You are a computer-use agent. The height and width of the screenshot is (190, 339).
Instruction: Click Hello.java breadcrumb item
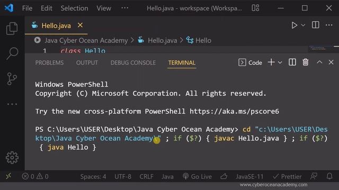point(162,40)
